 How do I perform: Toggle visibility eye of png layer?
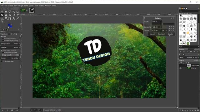pos(181,68)
